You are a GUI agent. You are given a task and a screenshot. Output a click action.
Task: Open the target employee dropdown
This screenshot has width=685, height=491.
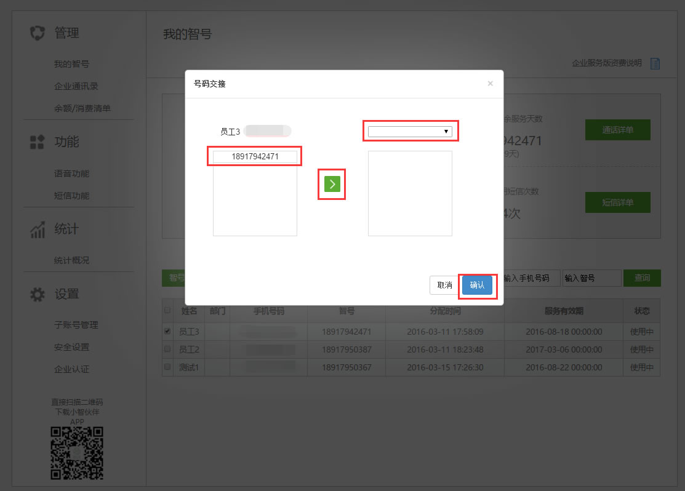point(410,132)
